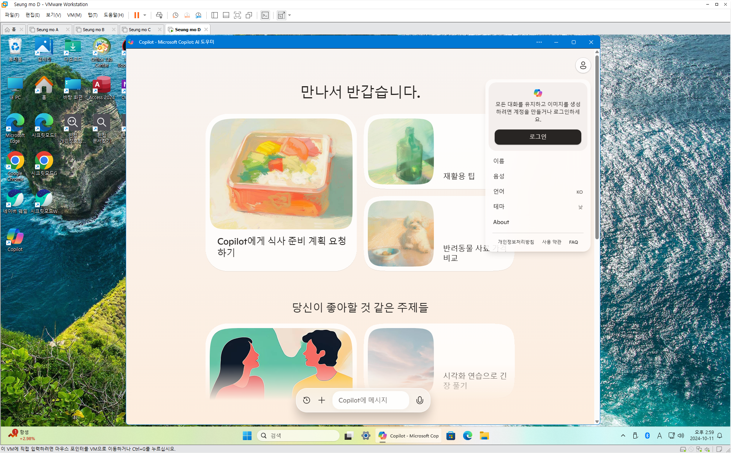Open About in profile menu
The image size is (731, 453).
pos(538,222)
